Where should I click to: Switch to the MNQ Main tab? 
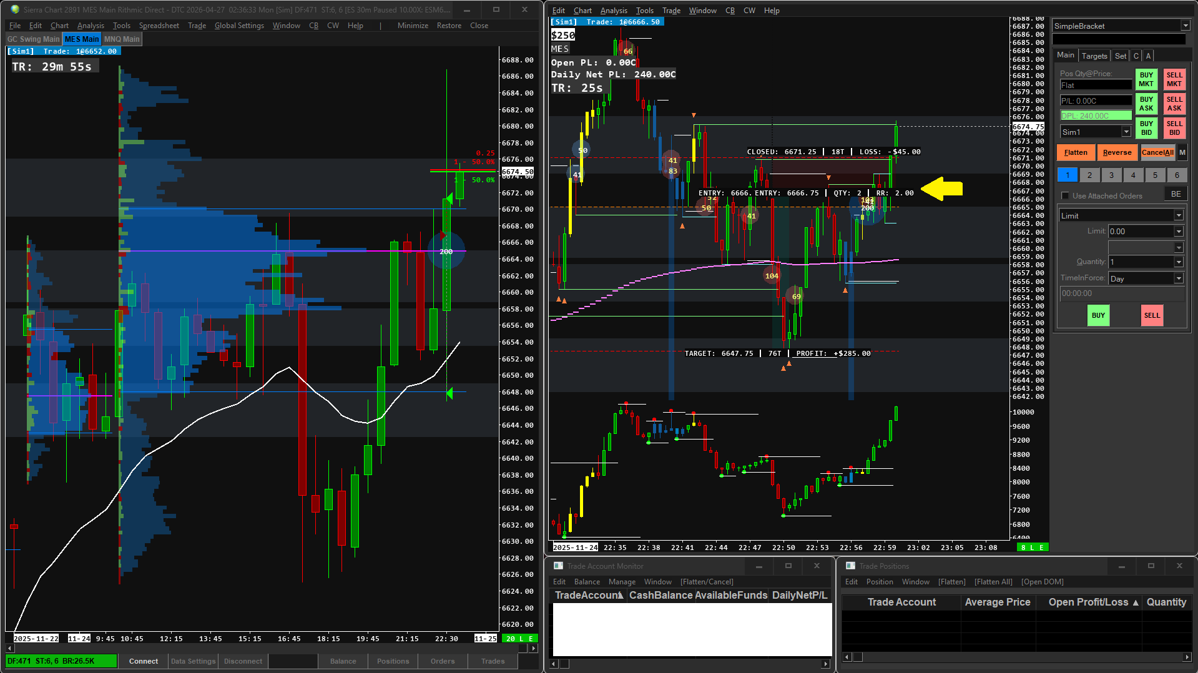[122, 39]
